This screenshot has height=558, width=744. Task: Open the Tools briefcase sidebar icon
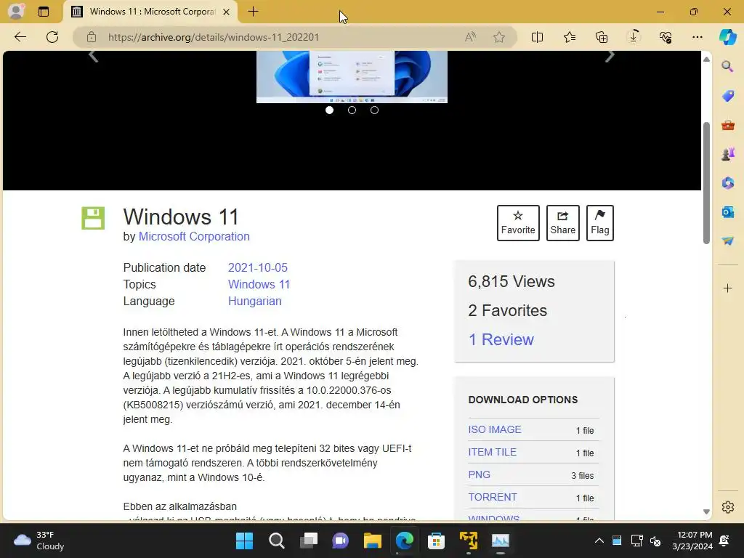pos(727,125)
